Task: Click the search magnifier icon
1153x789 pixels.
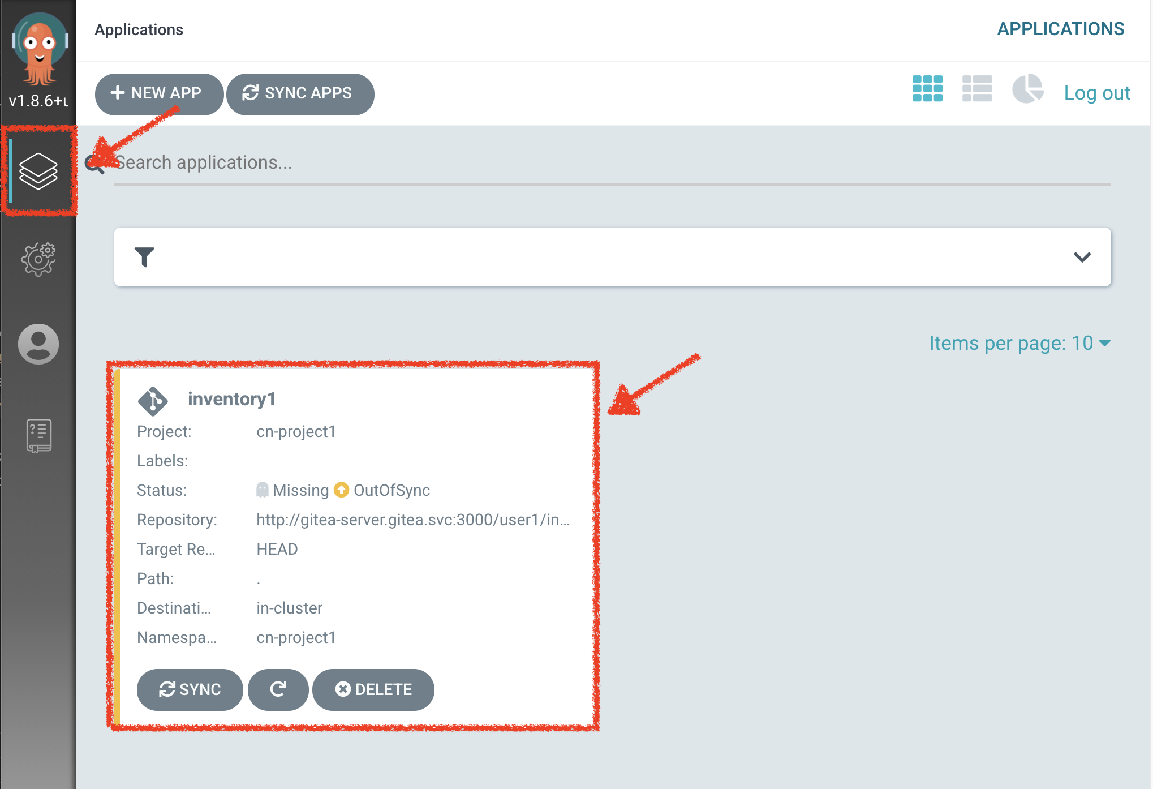Action: (x=93, y=164)
